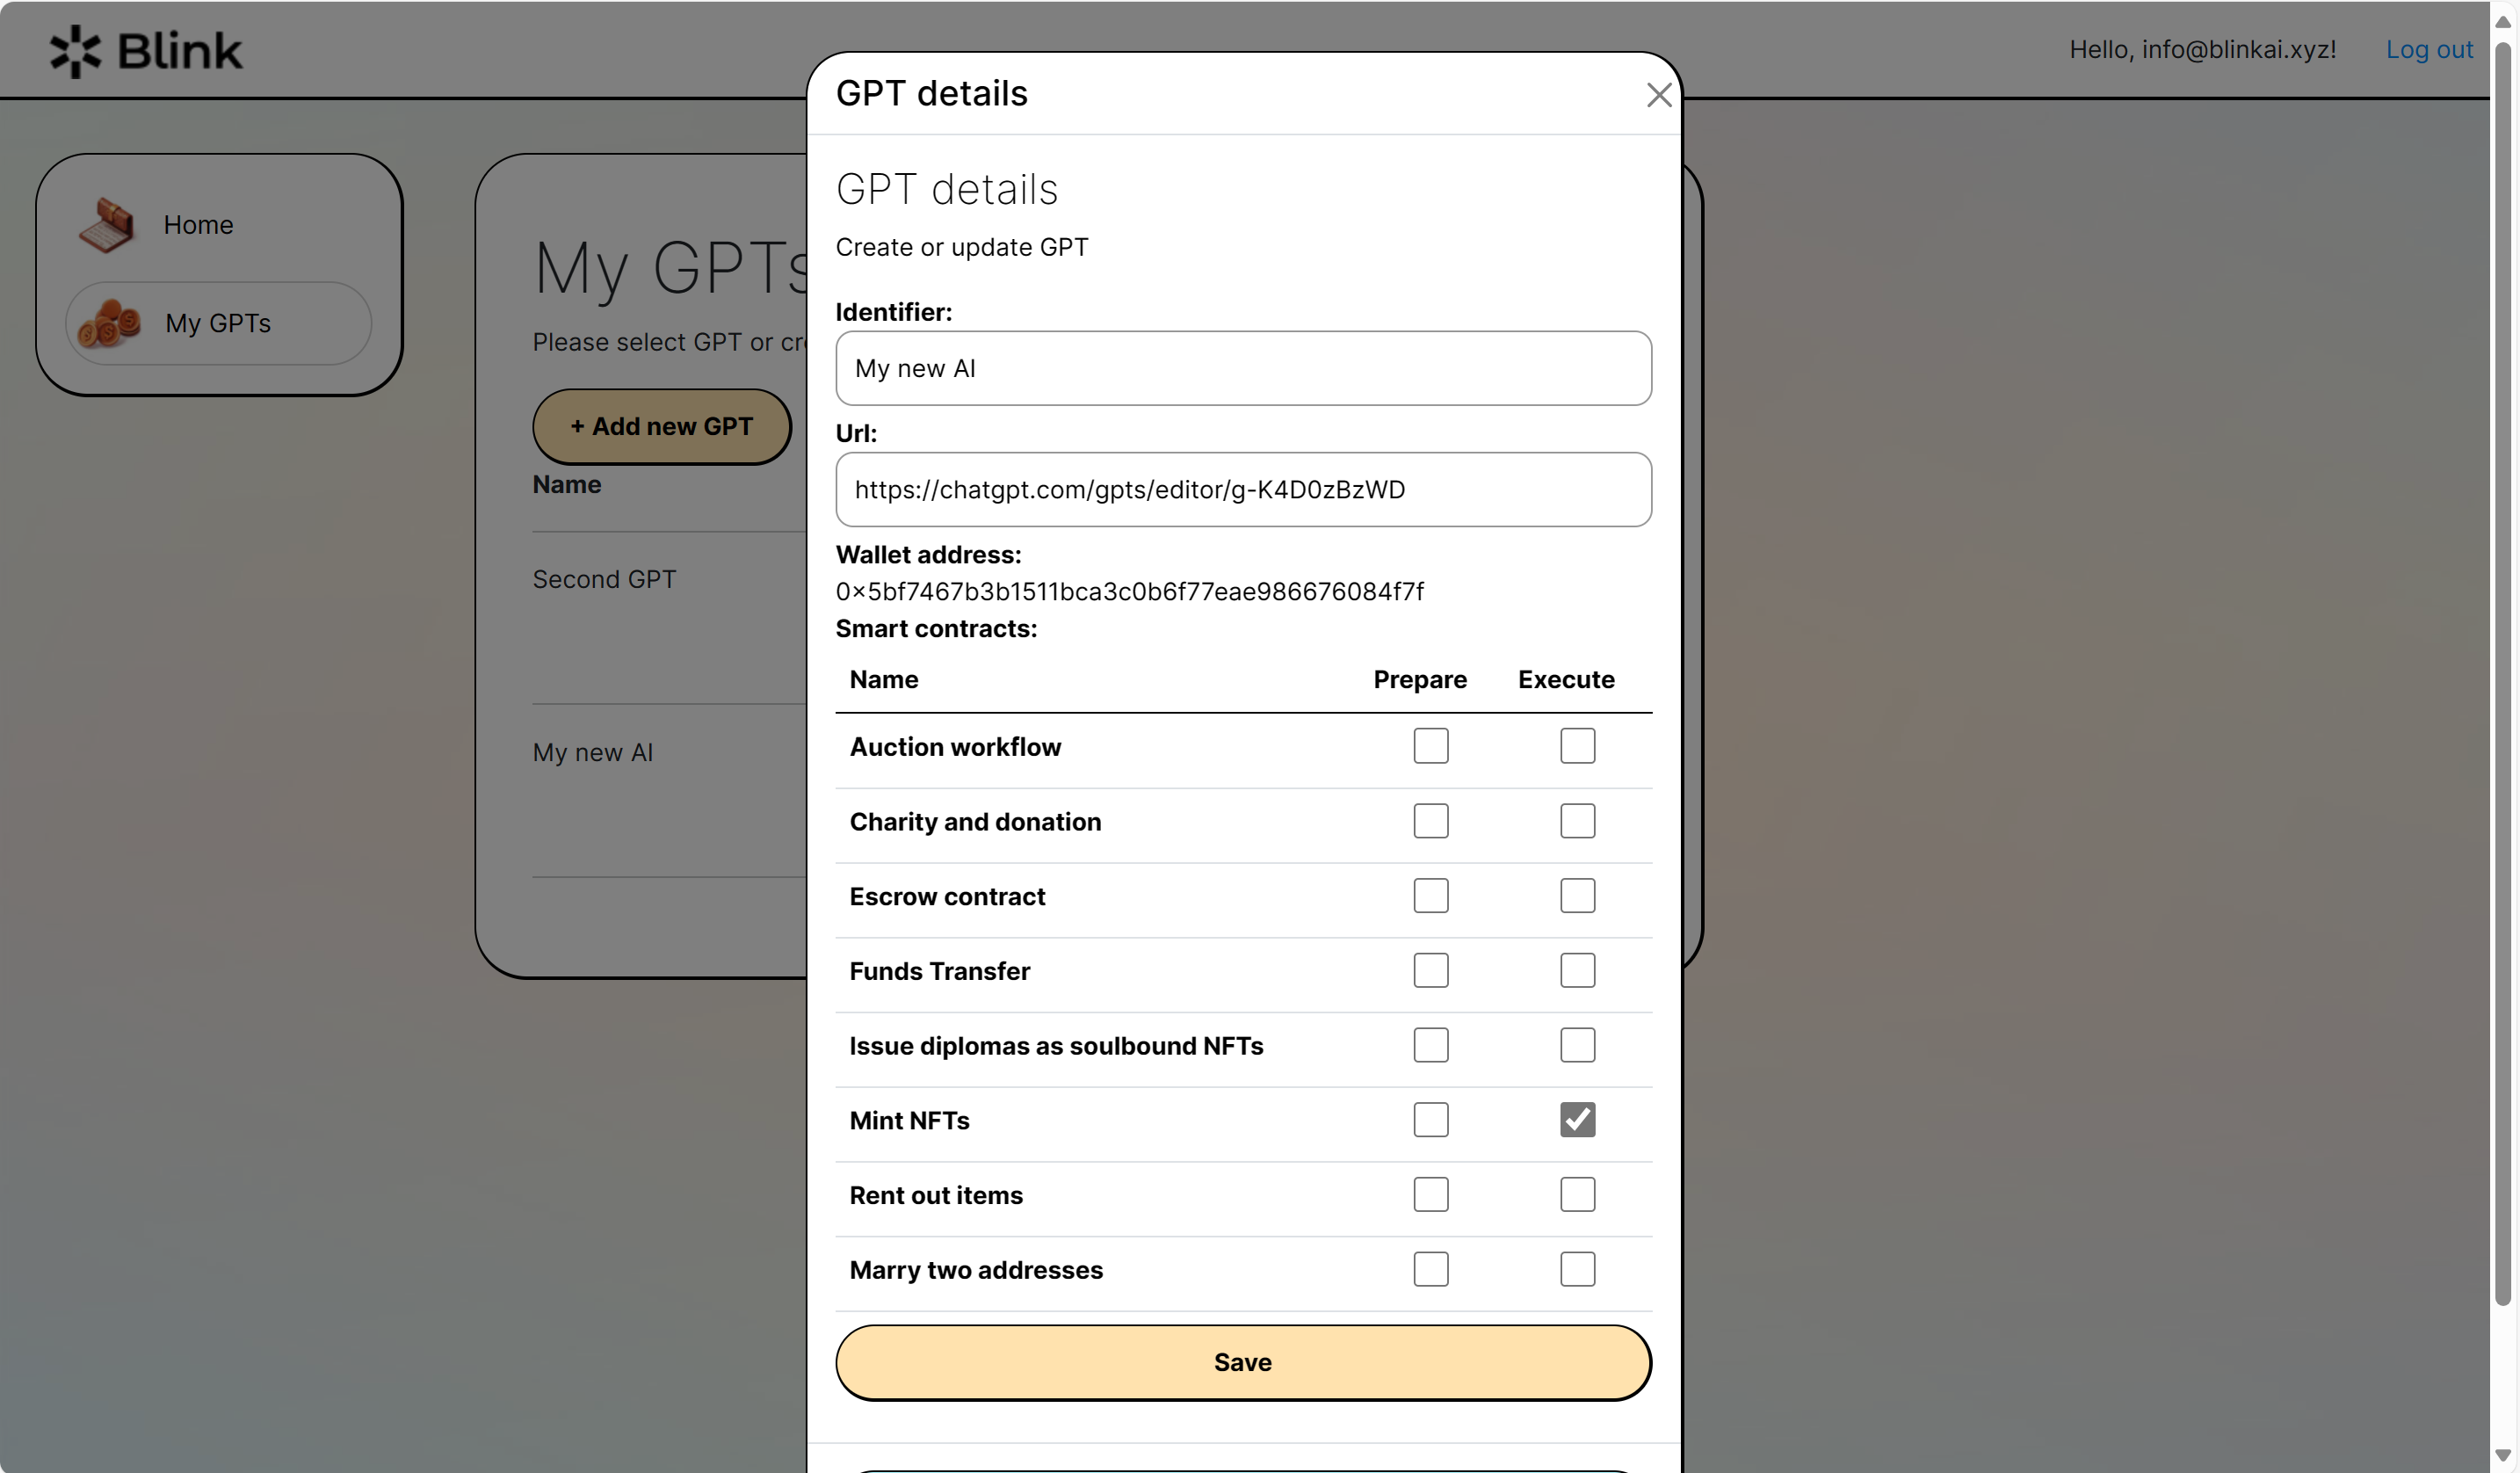Enable Execute for Charity and donation
This screenshot has height=1473, width=2520.
1577,821
